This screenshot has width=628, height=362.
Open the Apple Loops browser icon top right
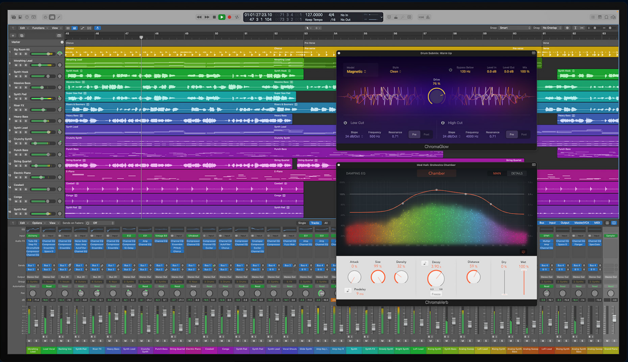(x=606, y=17)
